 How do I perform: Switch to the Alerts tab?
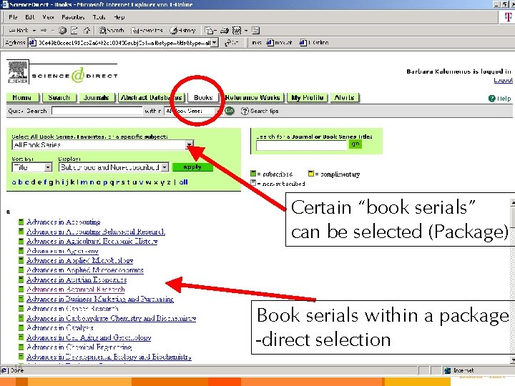(344, 97)
